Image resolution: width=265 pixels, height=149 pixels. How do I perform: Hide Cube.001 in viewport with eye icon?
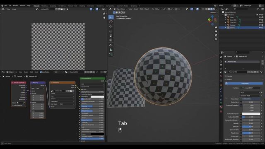point(260,20)
